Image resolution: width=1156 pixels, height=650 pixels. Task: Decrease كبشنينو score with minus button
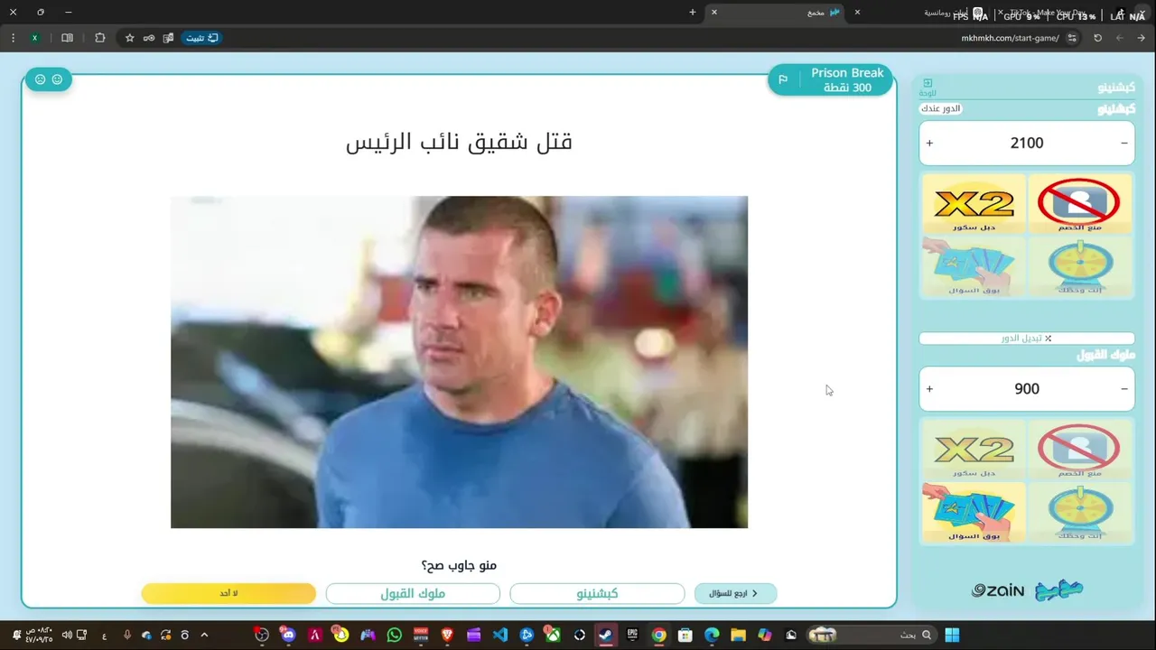(1124, 143)
